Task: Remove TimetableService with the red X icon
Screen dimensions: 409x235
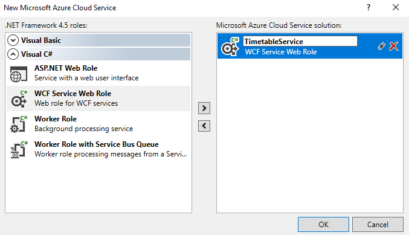Action: pos(394,46)
